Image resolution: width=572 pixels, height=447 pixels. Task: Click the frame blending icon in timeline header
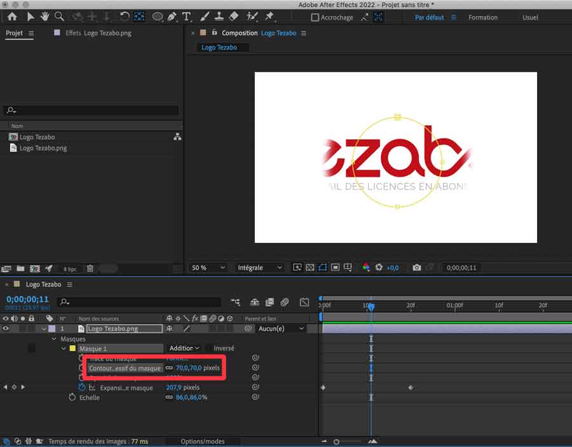click(269, 302)
